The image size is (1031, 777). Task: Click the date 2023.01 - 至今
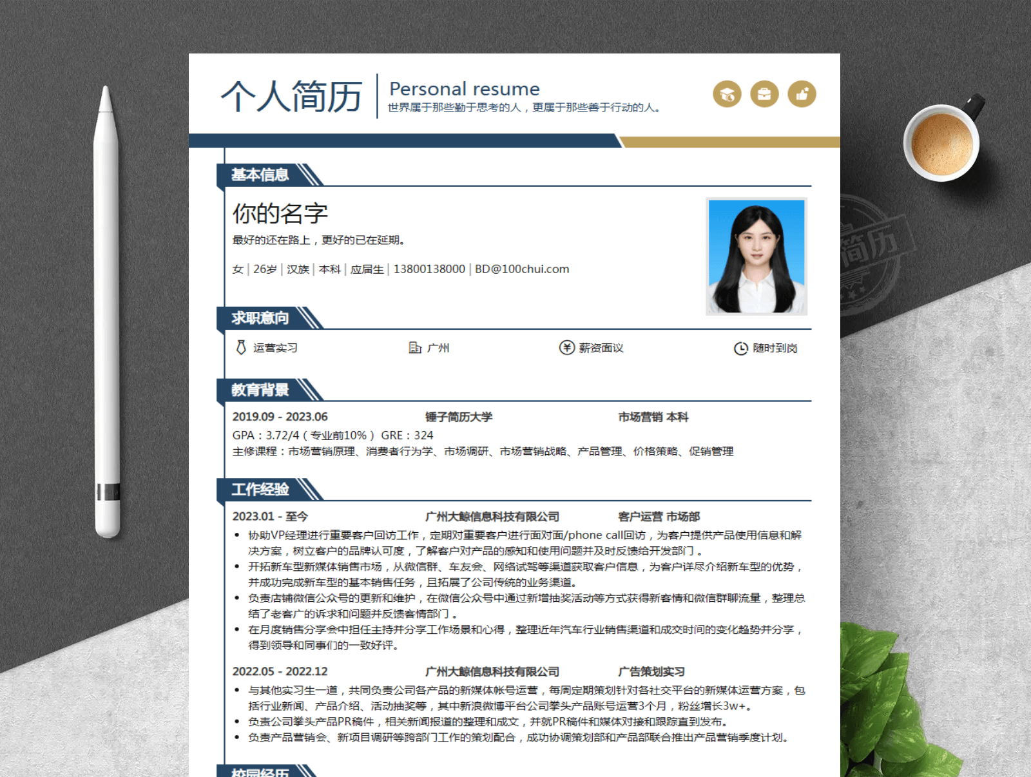(x=270, y=517)
